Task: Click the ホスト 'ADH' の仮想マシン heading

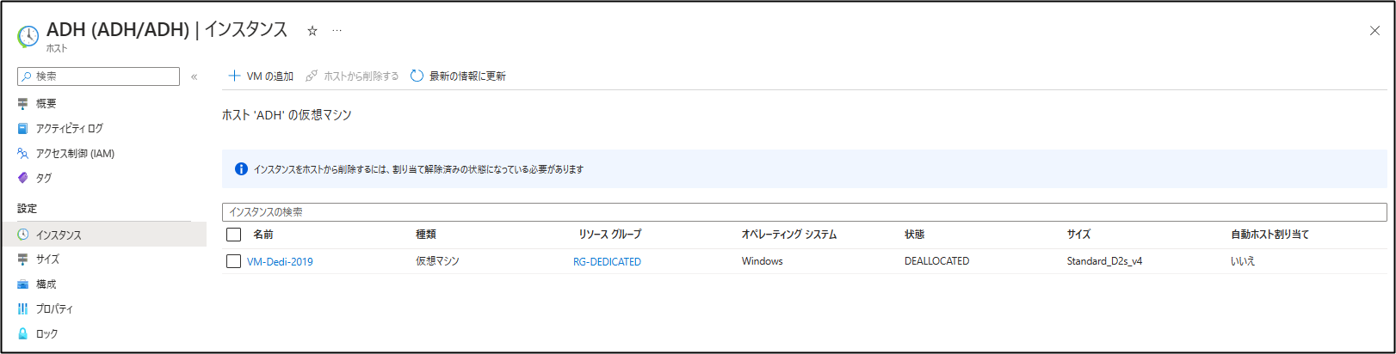Action: coord(287,115)
